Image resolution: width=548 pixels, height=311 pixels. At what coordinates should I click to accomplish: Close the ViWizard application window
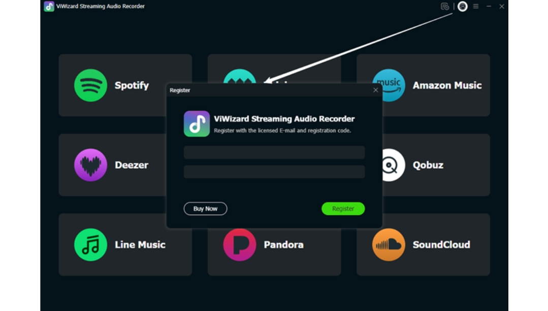tap(502, 7)
